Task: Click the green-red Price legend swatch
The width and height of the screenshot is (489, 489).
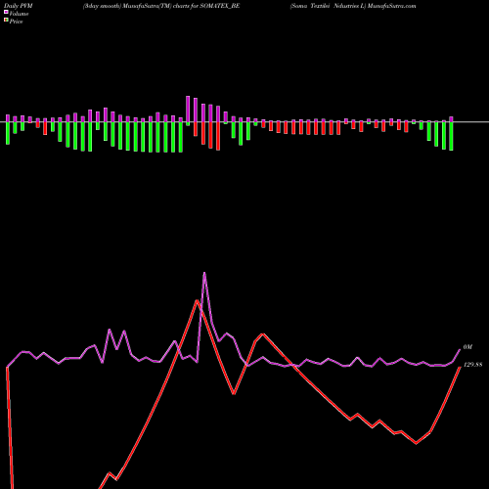Action: tap(6, 21)
